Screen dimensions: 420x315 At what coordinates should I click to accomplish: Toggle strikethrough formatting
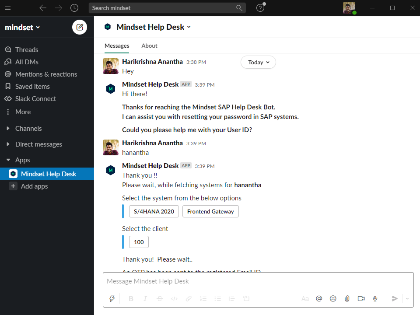pos(160,298)
